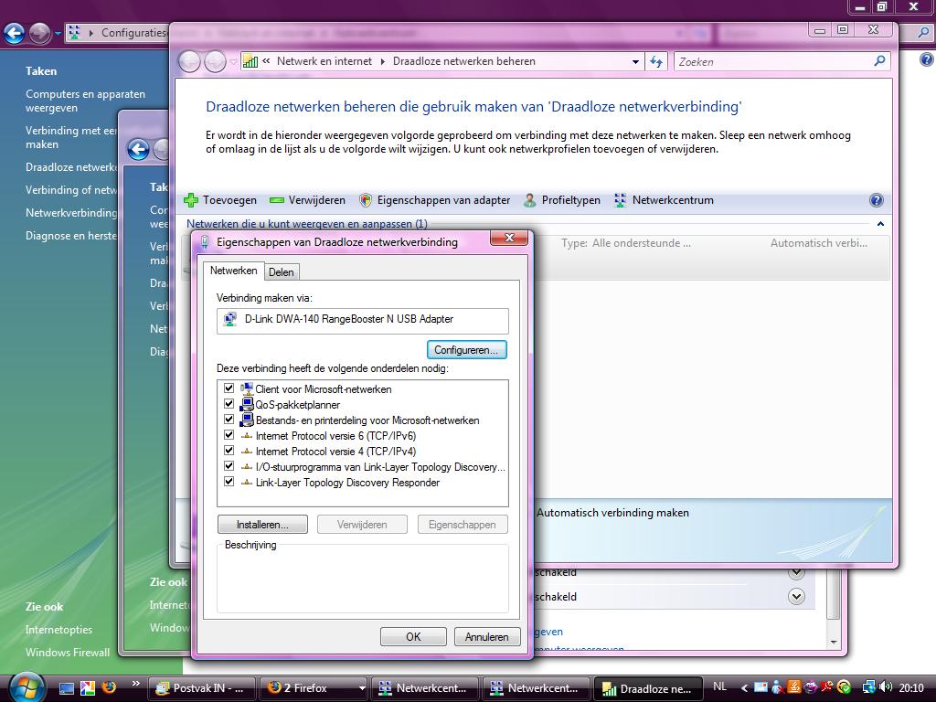Click the magnifier icon in Zoeken box
This screenshot has height=702, width=936.
tap(879, 61)
